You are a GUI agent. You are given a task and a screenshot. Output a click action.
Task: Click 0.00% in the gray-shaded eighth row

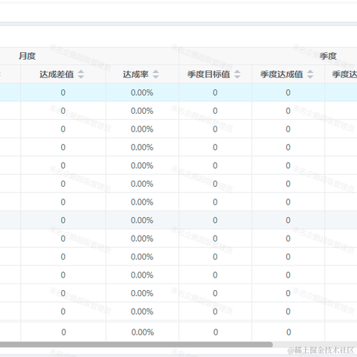(x=142, y=220)
